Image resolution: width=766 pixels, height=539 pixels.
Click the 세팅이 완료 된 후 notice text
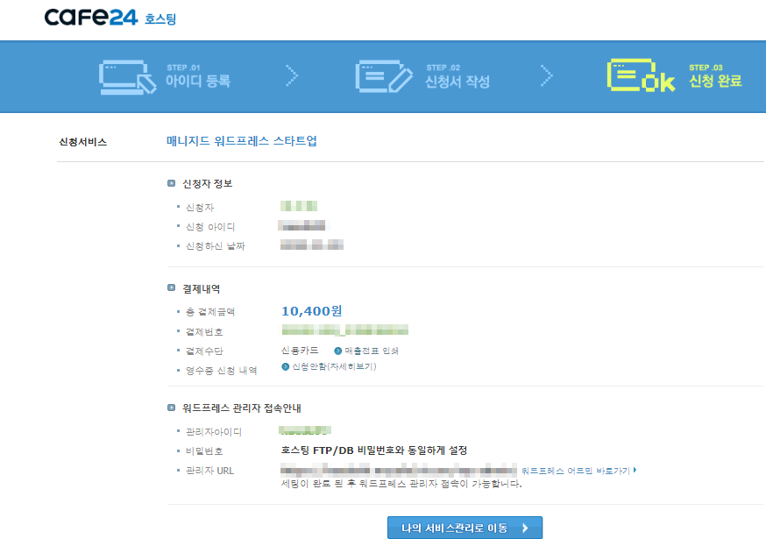coord(401,484)
